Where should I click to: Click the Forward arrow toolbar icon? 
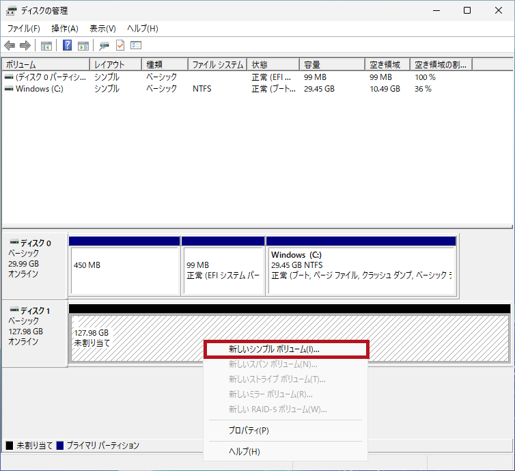[x=25, y=46]
